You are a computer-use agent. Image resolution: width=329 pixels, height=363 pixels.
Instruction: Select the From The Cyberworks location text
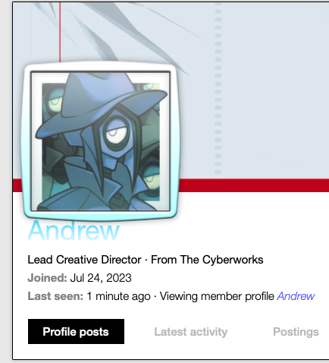[x=207, y=260]
